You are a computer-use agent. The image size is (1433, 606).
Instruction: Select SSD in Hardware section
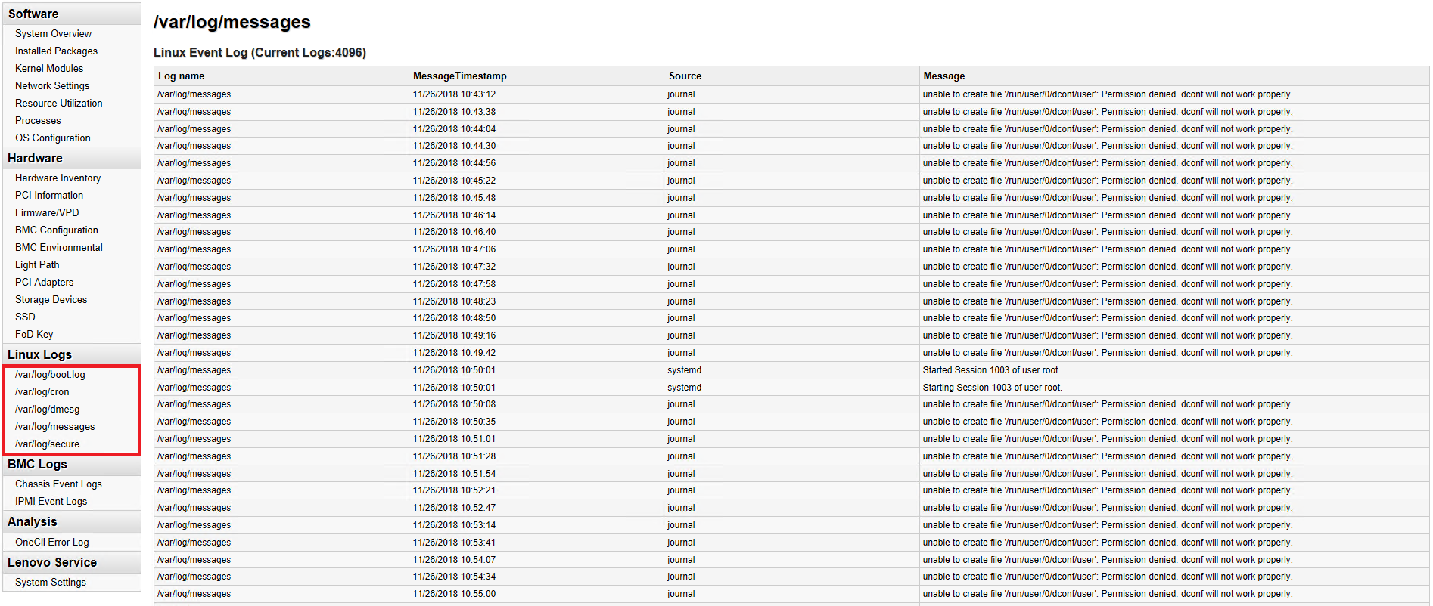click(x=25, y=317)
